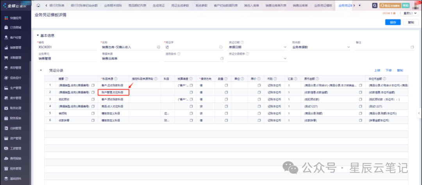Open the tab list dropdown arrow
The image size is (422, 185).
[x=359, y=5]
